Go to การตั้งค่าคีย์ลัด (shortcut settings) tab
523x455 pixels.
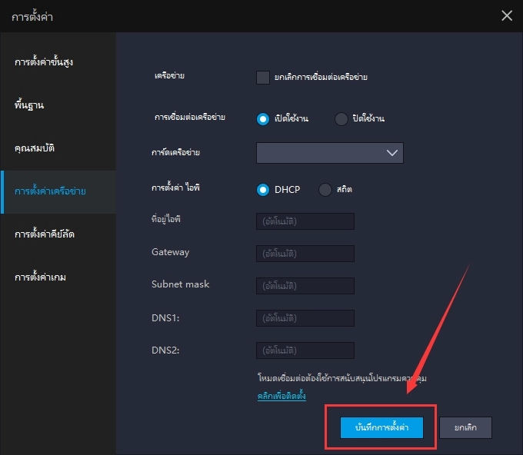coord(49,233)
